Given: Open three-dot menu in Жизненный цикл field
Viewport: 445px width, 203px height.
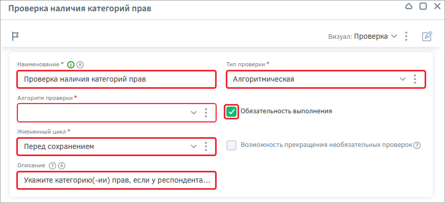Looking at the screenshot, I should [x=206, y=146].
